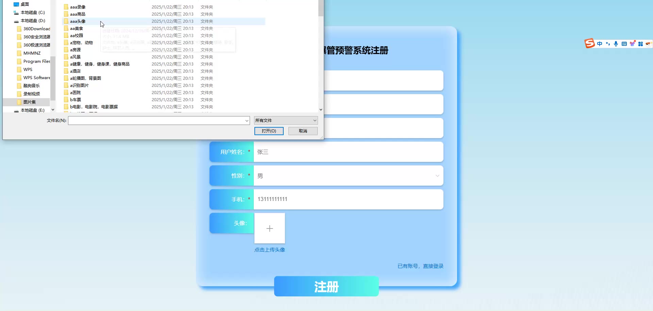Select 录制视频 folder in tree

(x=29, y=94)
